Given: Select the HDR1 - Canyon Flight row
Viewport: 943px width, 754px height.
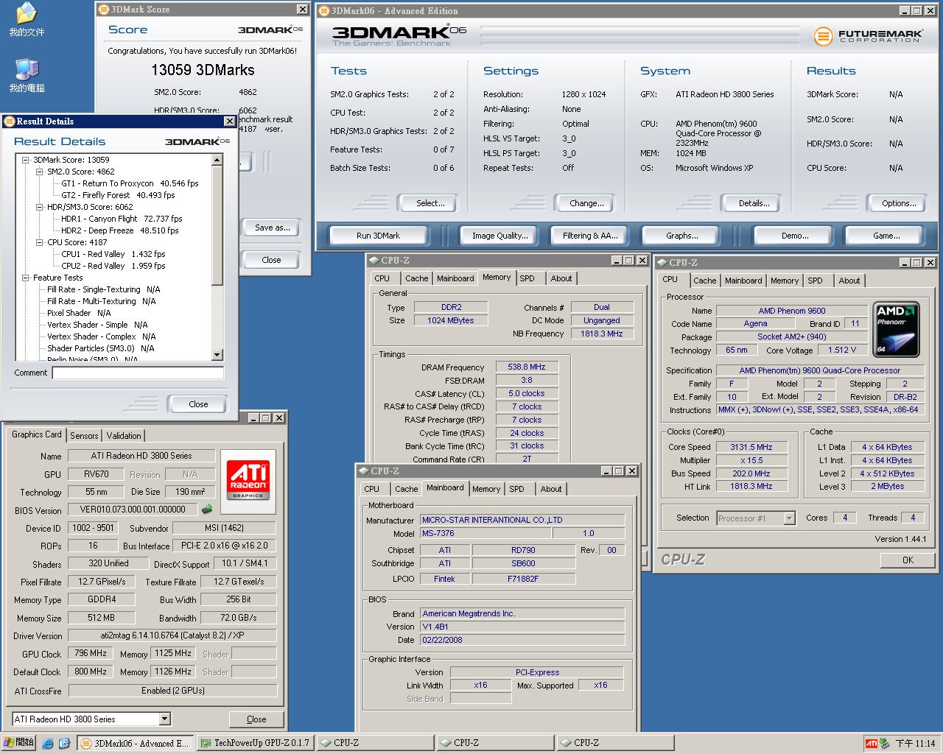Looking at the screenshot, I should point(122,219).
